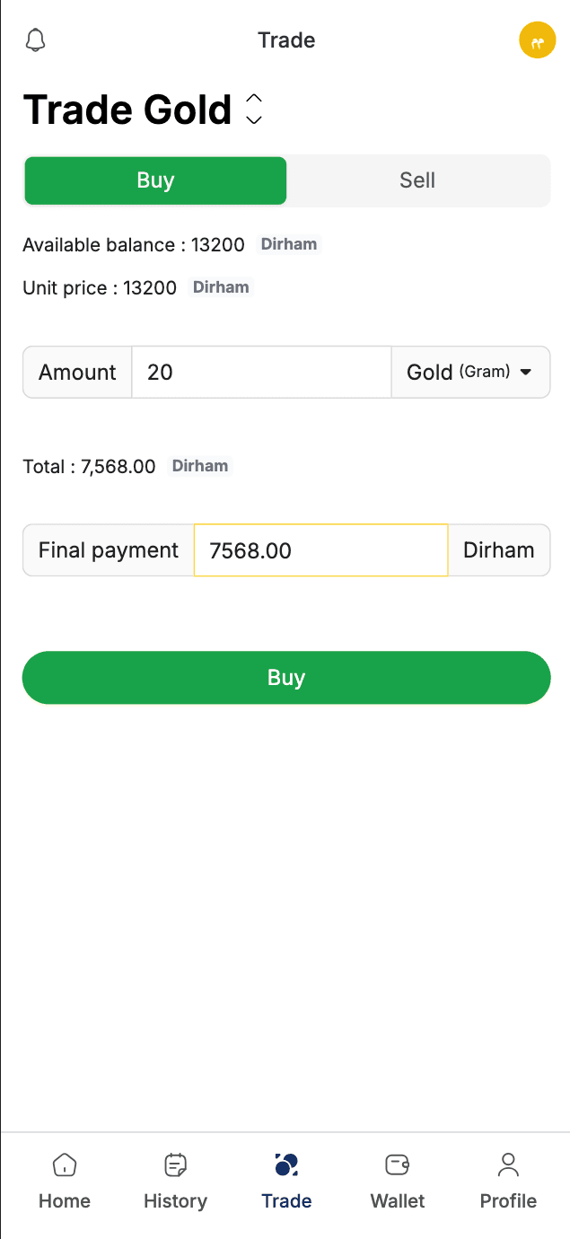570x1239 pixels.
Task: Open the History notepad icon
Action: pos(175,1164)
